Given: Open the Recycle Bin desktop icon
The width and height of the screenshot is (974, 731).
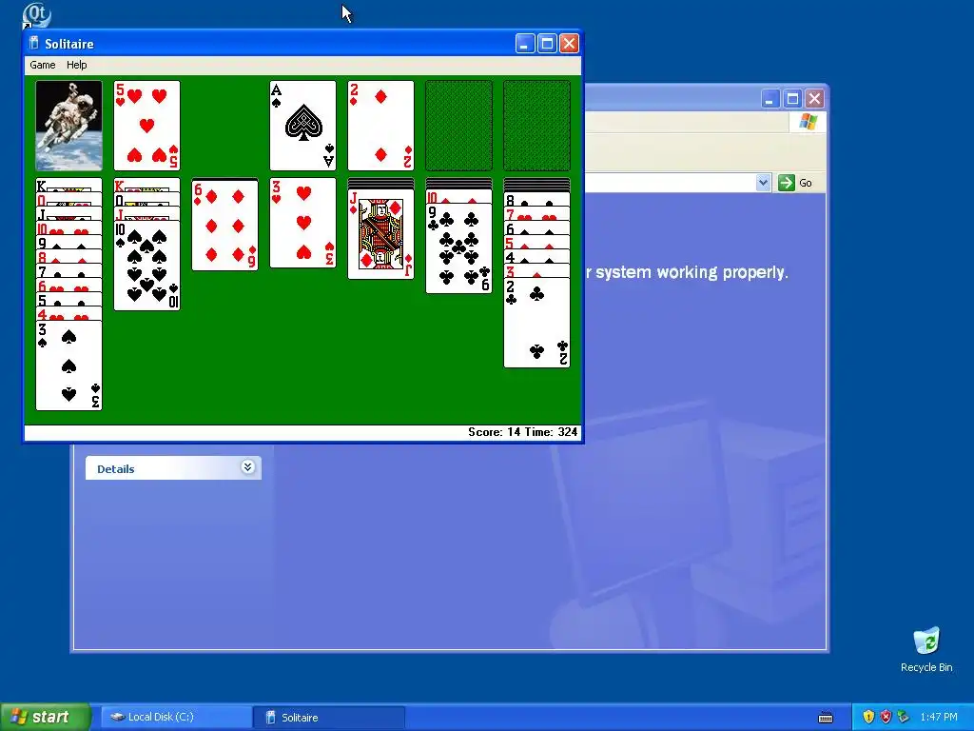Looking at the screenshot, I should click(x=926, y=649).
